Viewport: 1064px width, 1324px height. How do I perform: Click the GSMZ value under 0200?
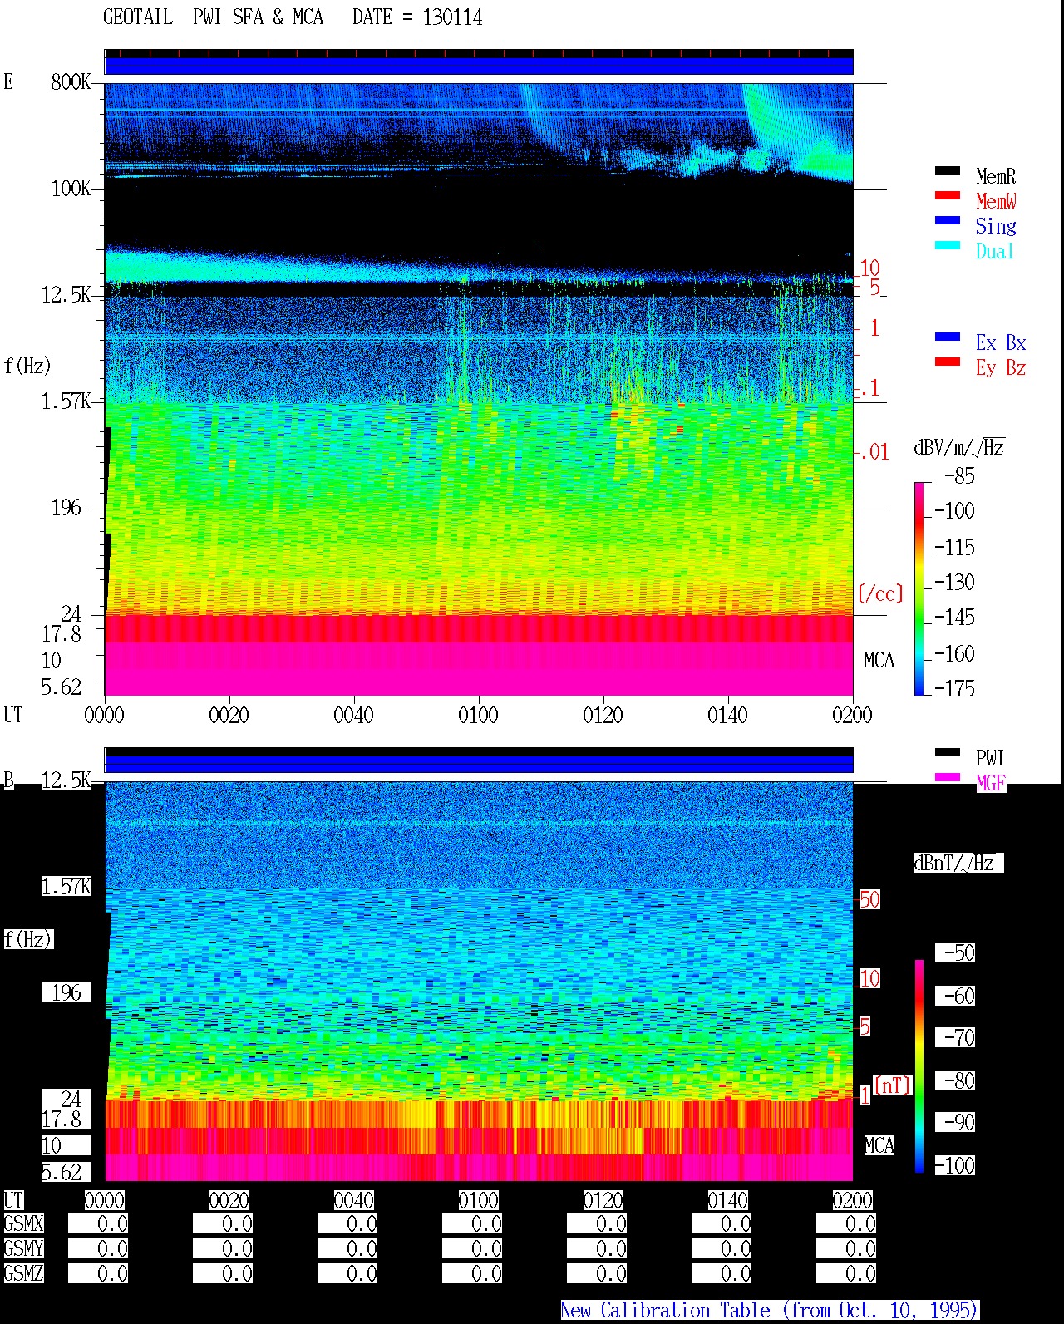846,1273
